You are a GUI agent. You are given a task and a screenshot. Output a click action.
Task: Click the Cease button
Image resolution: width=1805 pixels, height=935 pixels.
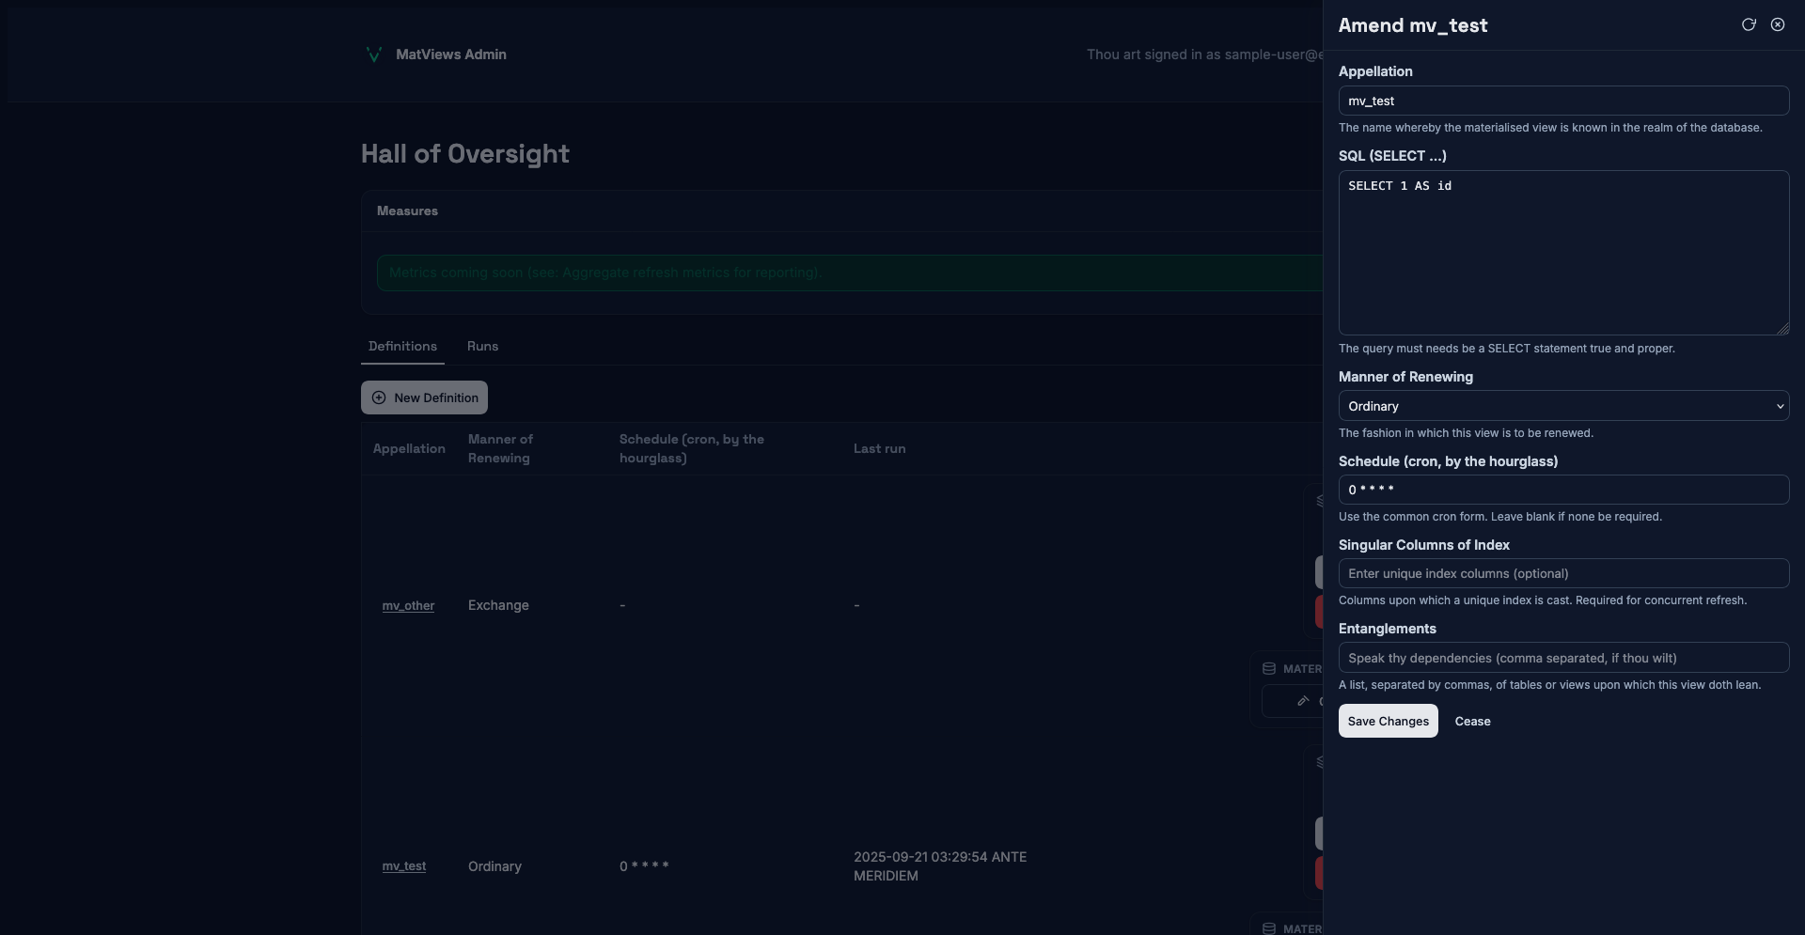click(1472, 721)
